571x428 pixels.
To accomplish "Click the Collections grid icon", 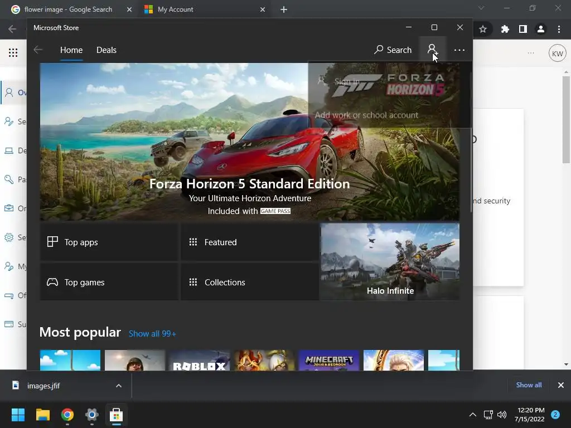I will (x=193, y=282).
